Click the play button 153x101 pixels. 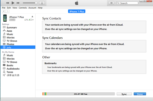point(13,3)
